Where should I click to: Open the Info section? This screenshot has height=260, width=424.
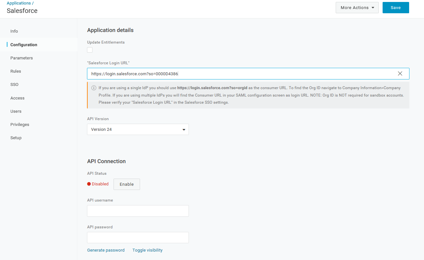point(14,31)
